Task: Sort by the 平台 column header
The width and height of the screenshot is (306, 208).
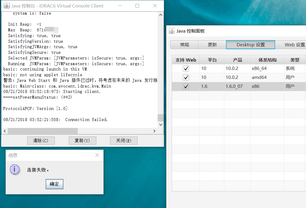Action: pyautogui.click(x=212, y=60)
